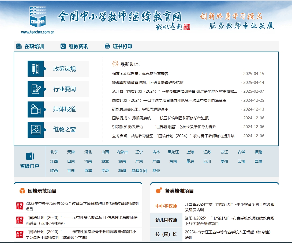The image size is (292, 243).
Task: Select the 幼儿园教师 category tab
Action: click(166, 220)
